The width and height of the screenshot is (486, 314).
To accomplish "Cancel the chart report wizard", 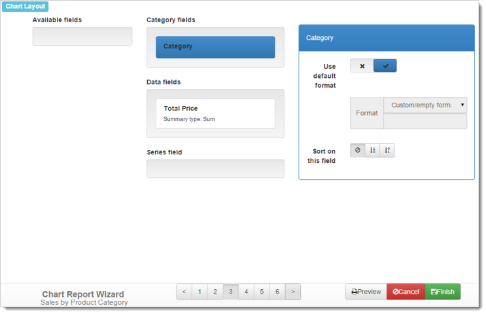I will [406, 292].
